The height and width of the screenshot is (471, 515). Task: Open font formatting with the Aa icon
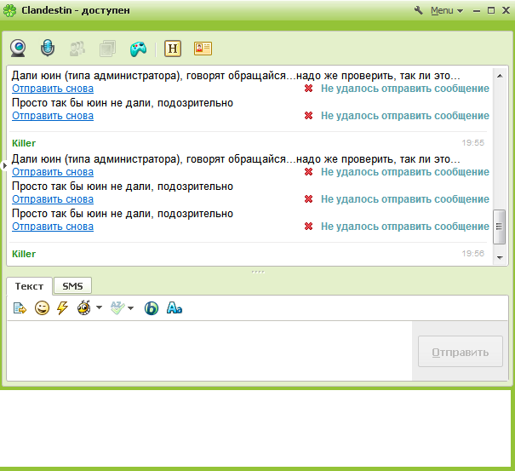click(x=175, y=308)
